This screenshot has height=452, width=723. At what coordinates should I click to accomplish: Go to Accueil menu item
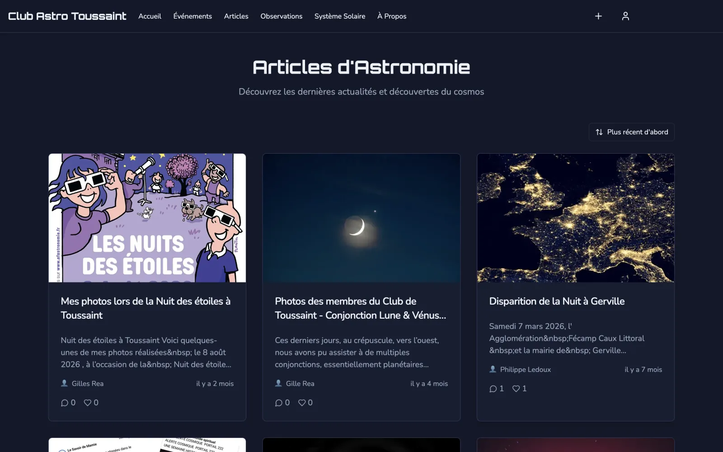tap(150, 16)
